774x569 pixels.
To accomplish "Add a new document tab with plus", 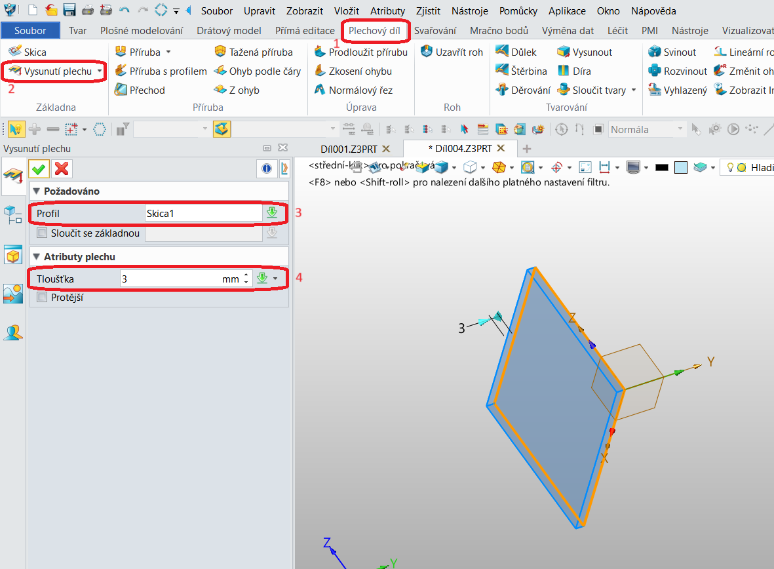I will point(527,149).
